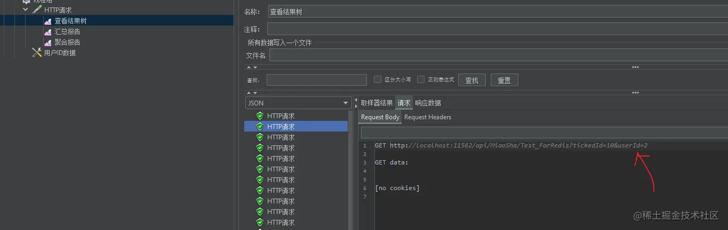Open the JSON renderer dropdown

click(298, 103)
